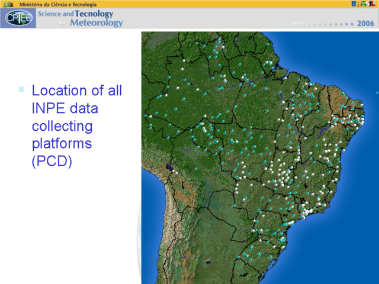Click the word 'collecting' in the bullet text

pos(62,126)
